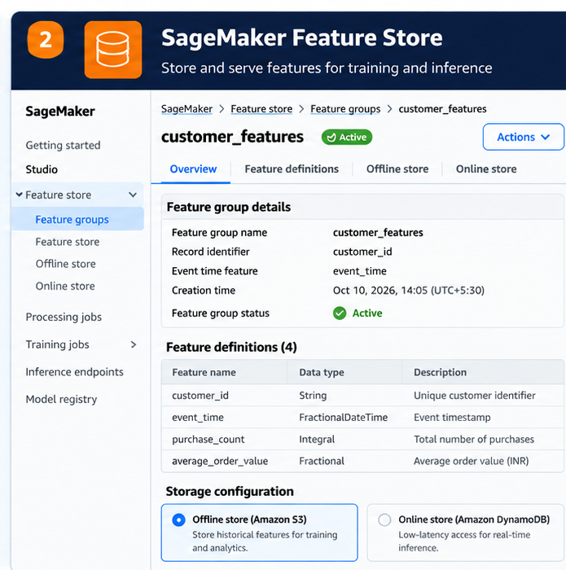
Task: Open Studio in the sidebar
Action: (x=42, y=169)
